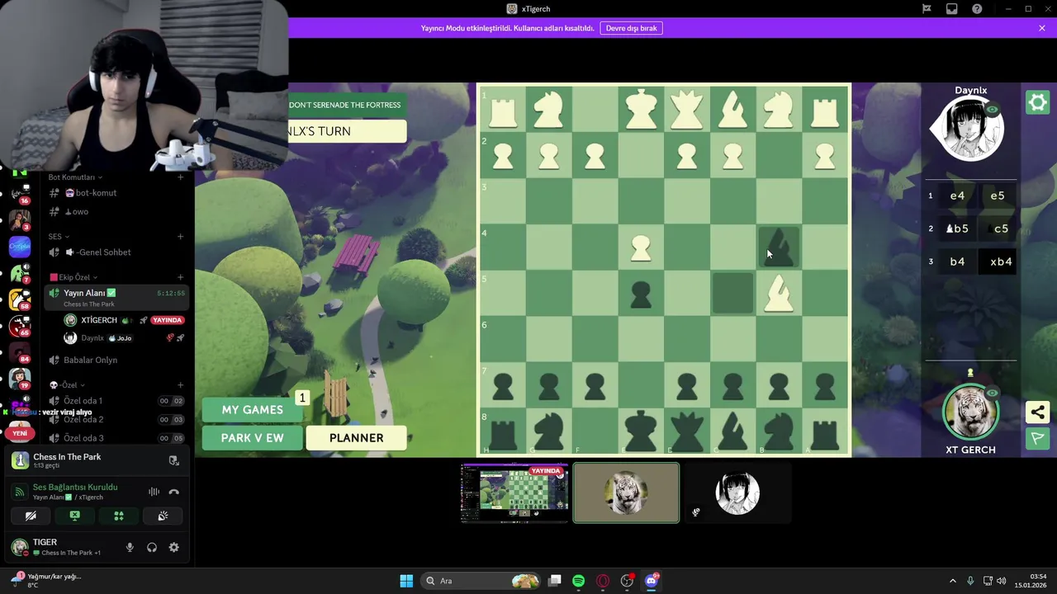The width and height of the screenshot is (1057, 594).
Task: Join Babalar Onlyn voice channel
Action: coord(116,360)
